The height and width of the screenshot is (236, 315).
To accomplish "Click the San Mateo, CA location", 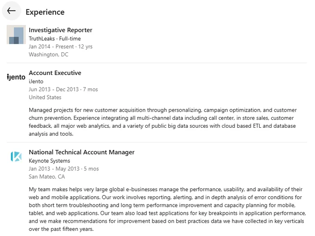I will coord(47,177).
